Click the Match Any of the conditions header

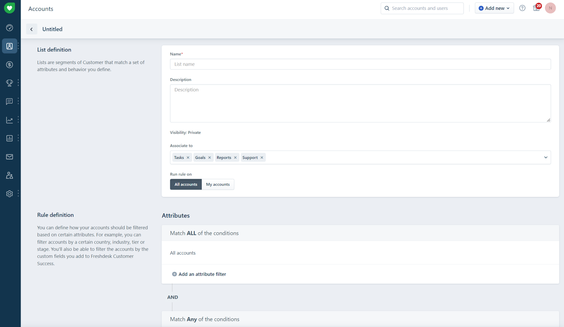click(205, 319)
